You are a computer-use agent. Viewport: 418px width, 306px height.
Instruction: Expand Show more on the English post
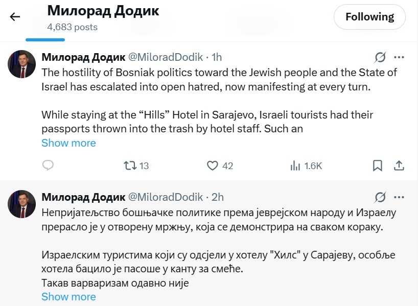68,143
